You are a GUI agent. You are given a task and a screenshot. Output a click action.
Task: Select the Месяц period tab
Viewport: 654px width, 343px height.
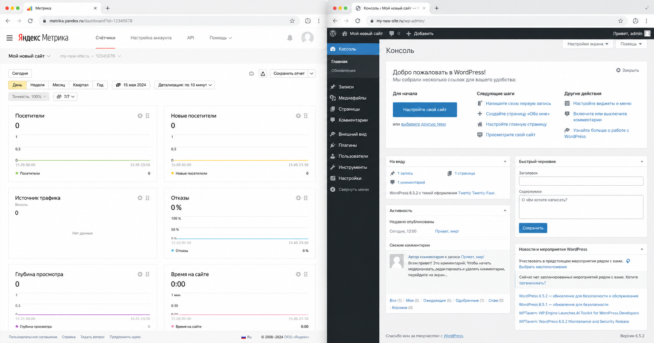tap(59, 85)
